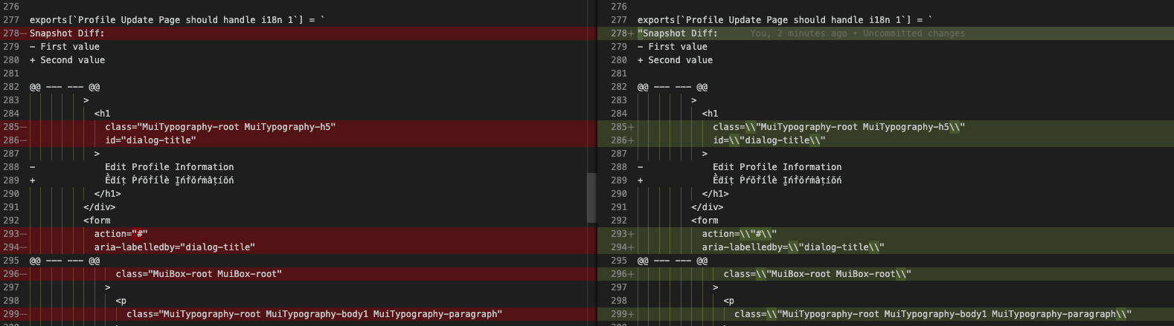Click the exports line in the original pane

(177, 20)
